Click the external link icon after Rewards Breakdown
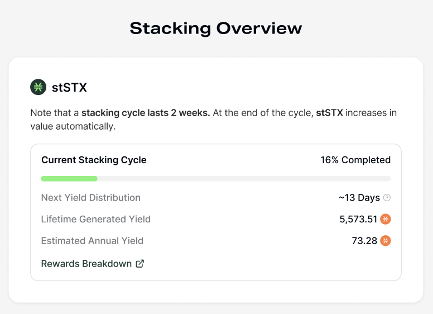The height and width of the screenshot is (314, 433). coord(140,264)
